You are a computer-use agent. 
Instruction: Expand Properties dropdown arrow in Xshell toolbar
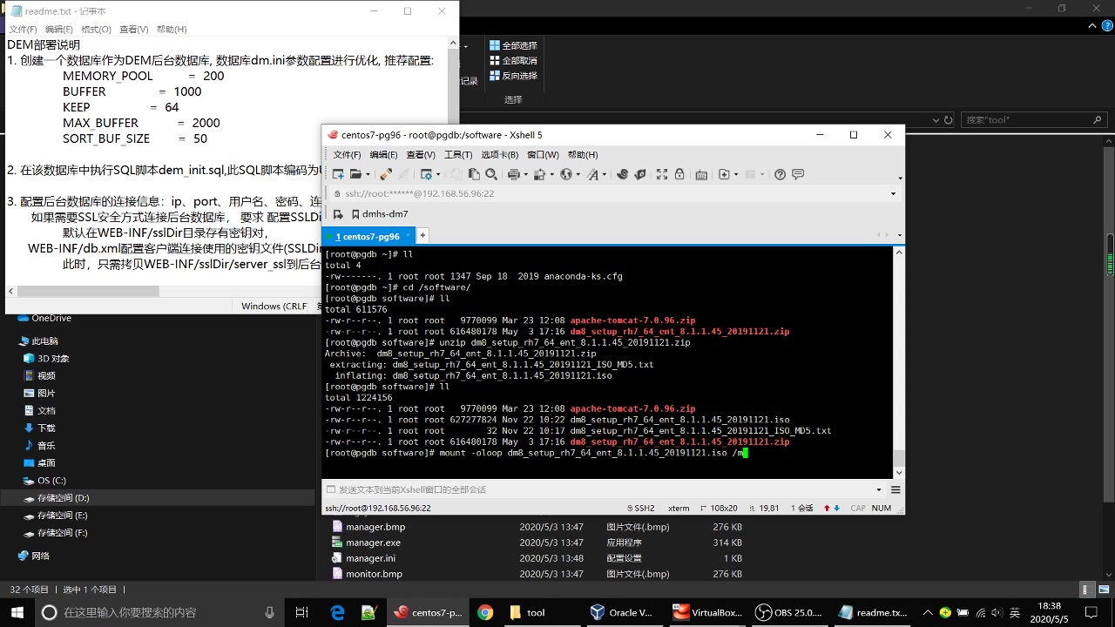439,174
